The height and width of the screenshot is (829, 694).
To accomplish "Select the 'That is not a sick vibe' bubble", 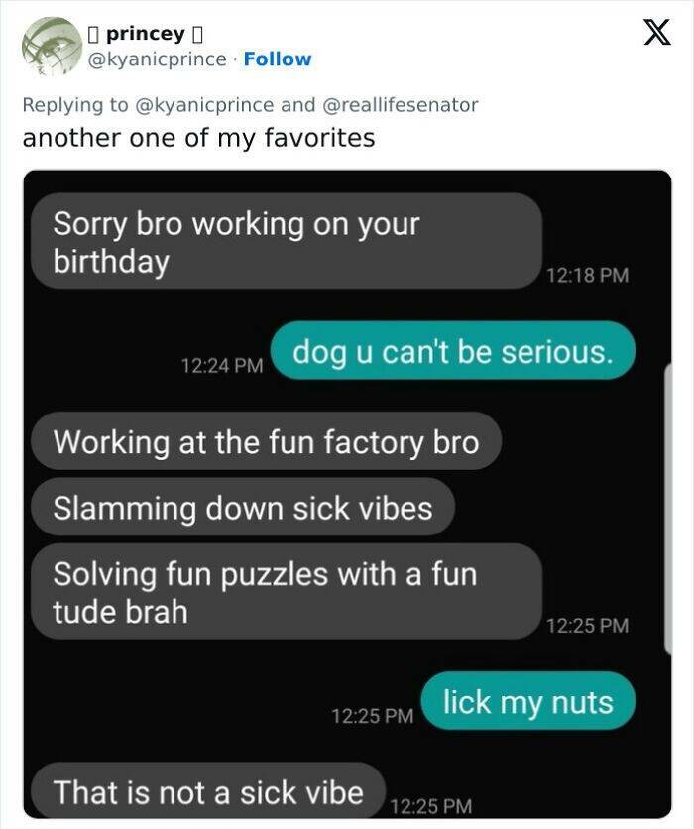I will coord(208,791).
